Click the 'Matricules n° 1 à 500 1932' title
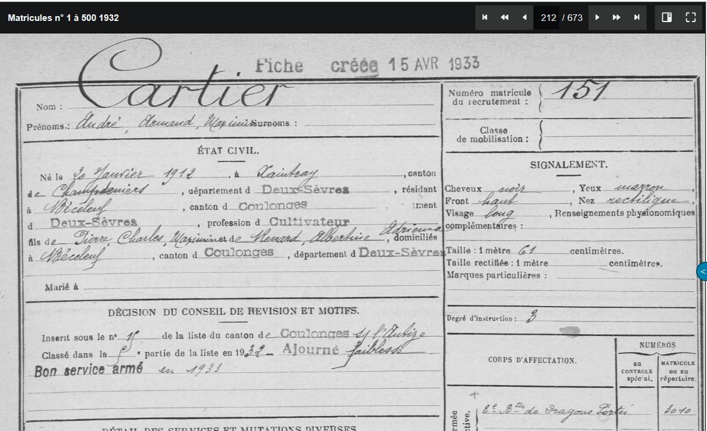 coord(63,17)
